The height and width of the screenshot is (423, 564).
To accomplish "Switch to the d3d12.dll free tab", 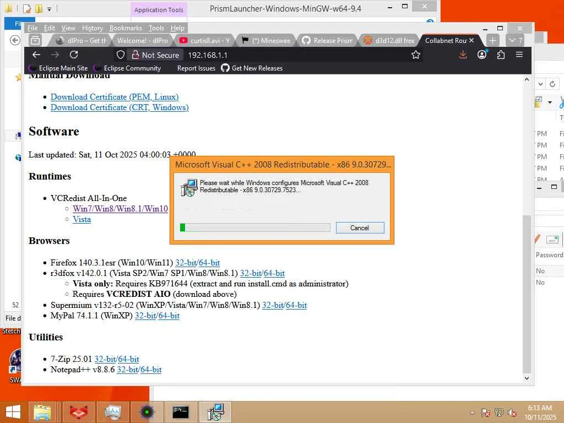I will (389, 40).
